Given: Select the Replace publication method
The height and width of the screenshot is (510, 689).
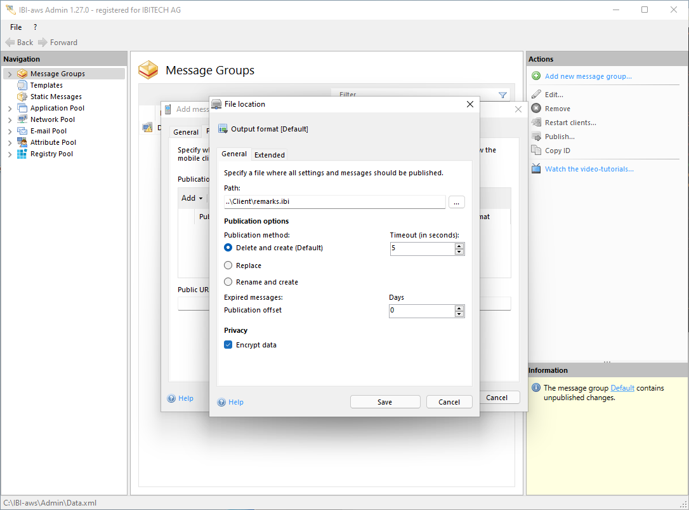Looking at the screenshot, I should click(228, 265).
